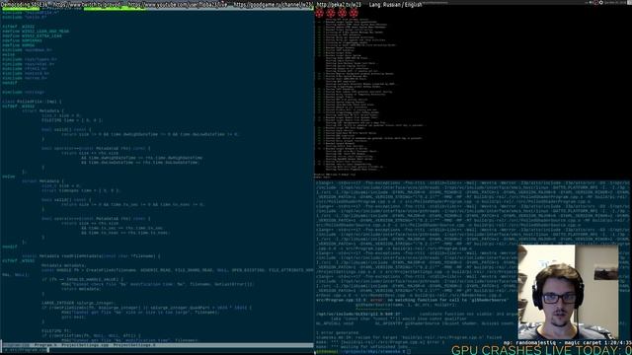Open the ProjectSettings.h buffer tab
Screen dimensions: 632x355
tap(134, 345)
